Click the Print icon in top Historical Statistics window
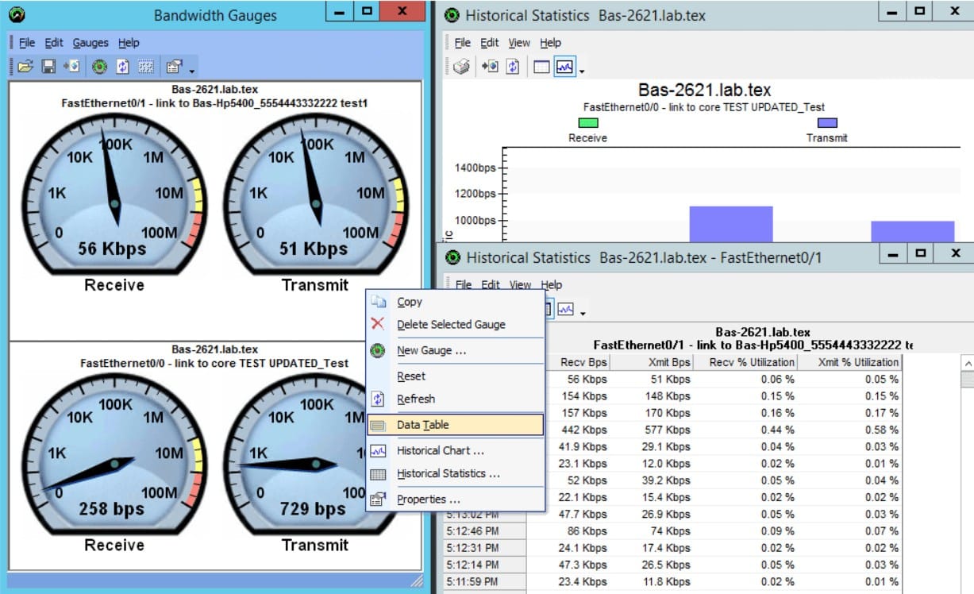Image resolution: width=974 pixels, height=594 pixels. click(461, 67)
